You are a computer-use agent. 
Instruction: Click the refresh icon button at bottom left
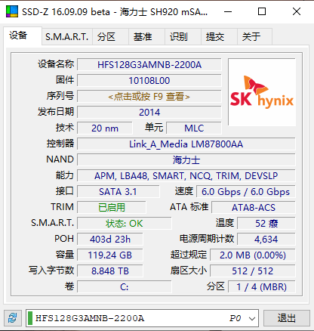13,318
